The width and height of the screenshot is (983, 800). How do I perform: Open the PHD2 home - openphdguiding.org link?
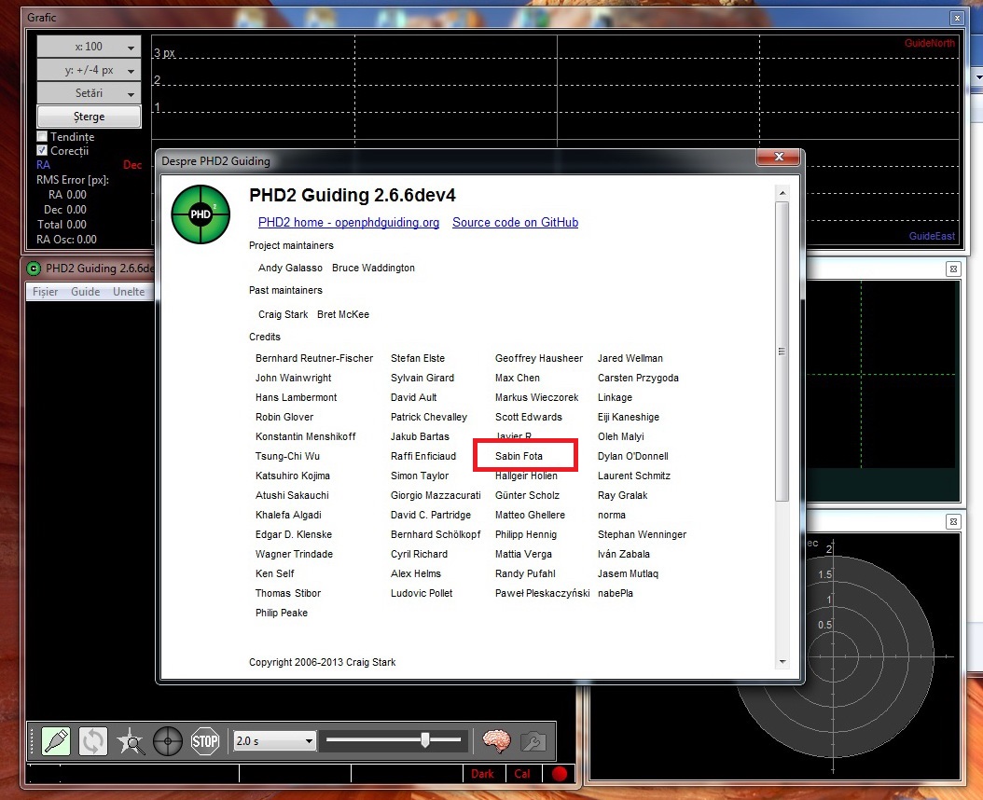tap(349, 223)
